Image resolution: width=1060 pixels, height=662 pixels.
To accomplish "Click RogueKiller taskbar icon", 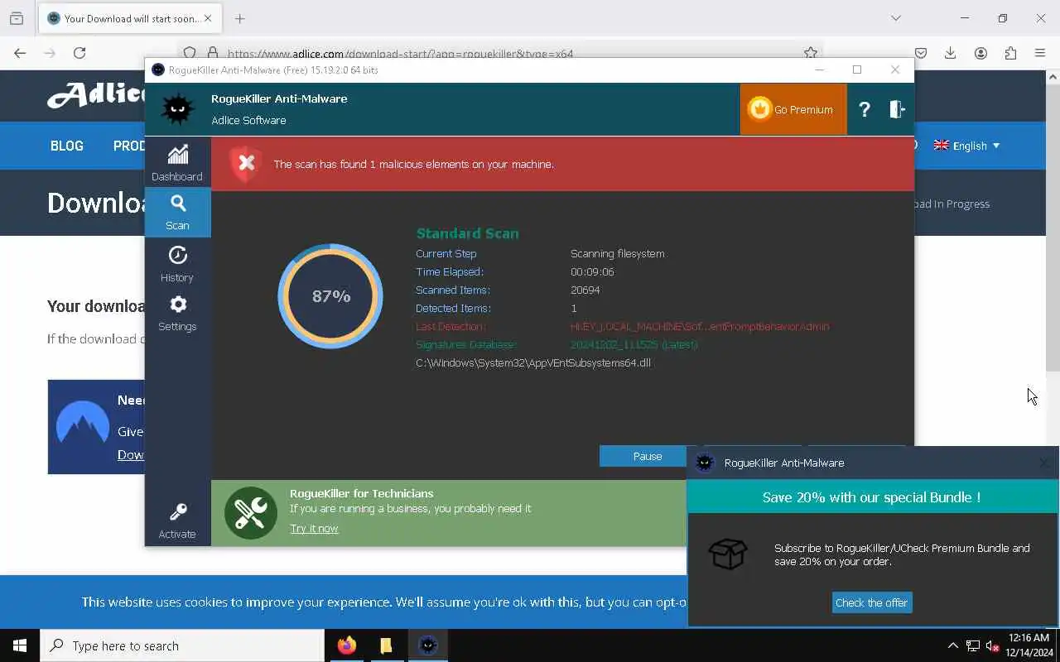I will click(x=427, y=645).
